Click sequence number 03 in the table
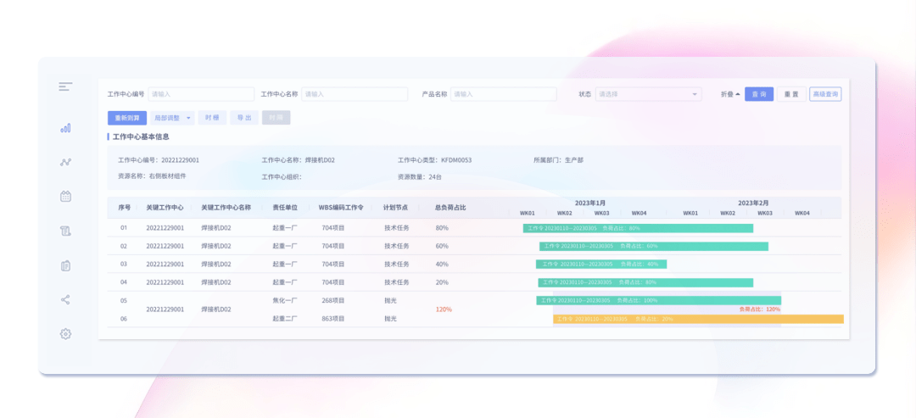 click(x=124, y=265)
